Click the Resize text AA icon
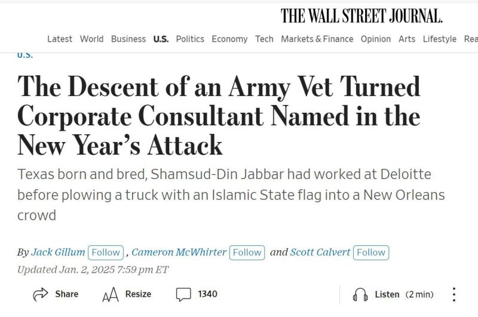The image size is (478, 317). (111, 294)
